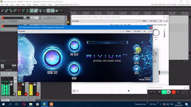This screenshot has width=191, height=107.
Task: Click the RiviumAI Output knob
Action: coord(137,68)
